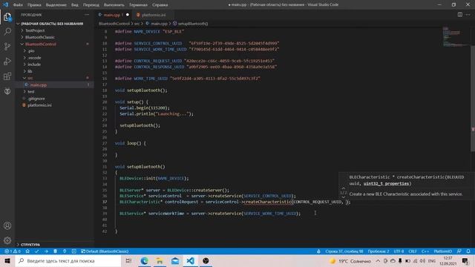475x267 pixels.
Task: Open the Manage gear icon
Action: [7, 240]
